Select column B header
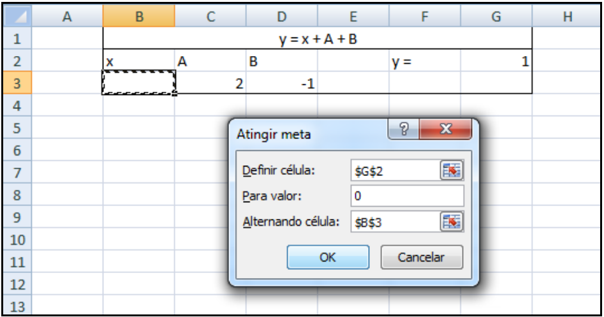This screenshot has width=604, height=317. click(138, 18)
